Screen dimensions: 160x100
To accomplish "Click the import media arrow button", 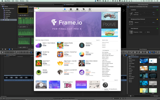I will [x=3, y=52].
